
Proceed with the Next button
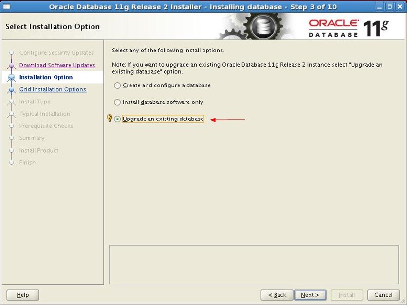310,295
